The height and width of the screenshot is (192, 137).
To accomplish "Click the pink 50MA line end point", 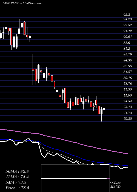I will click(127, 154).
